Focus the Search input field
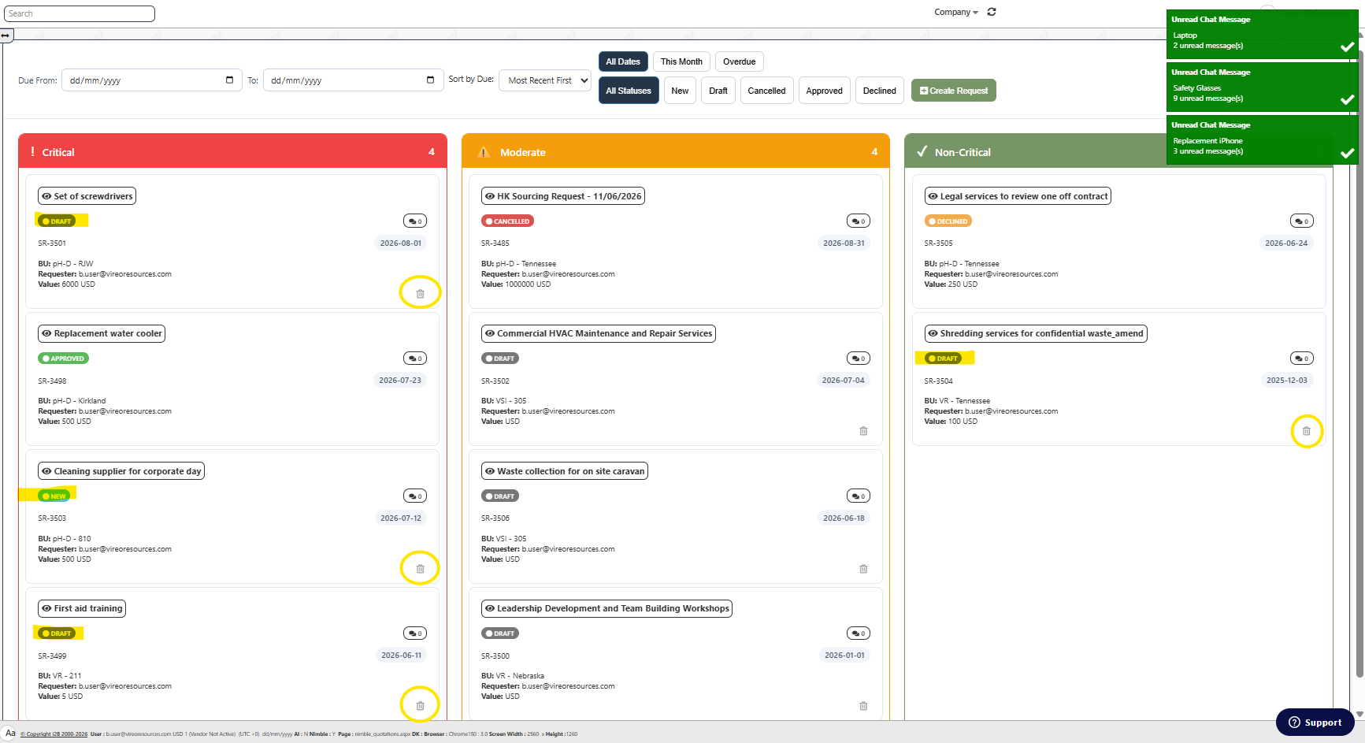The image size is (1365, 743). tap(79, 13)
